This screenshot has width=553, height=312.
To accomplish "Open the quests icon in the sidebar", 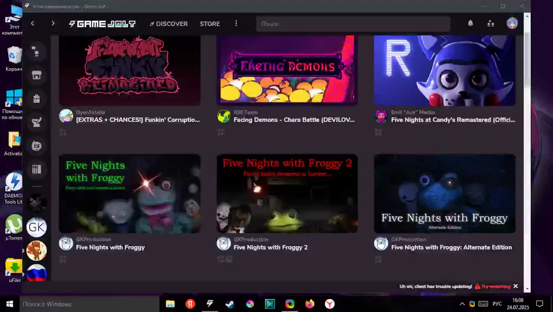I will pos(36,122).
